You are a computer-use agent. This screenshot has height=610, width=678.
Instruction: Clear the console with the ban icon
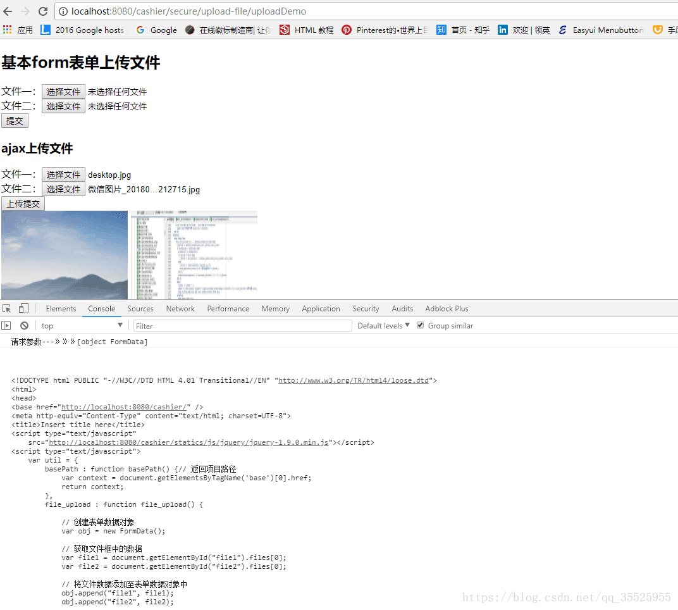click(24, 325)
